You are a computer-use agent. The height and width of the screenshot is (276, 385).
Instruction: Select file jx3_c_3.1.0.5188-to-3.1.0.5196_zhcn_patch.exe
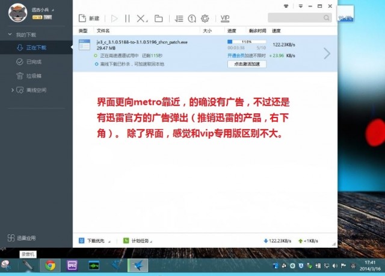(x=142, y=42)
